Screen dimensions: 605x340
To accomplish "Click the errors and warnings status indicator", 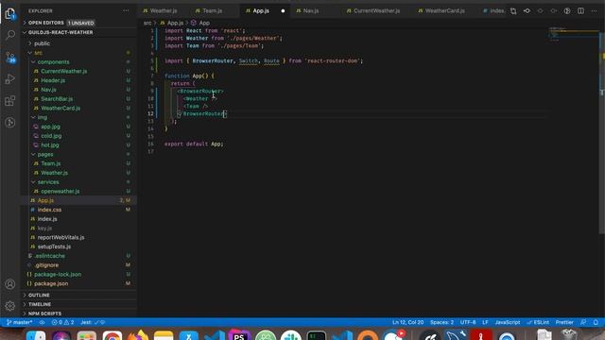I will 62,322.
